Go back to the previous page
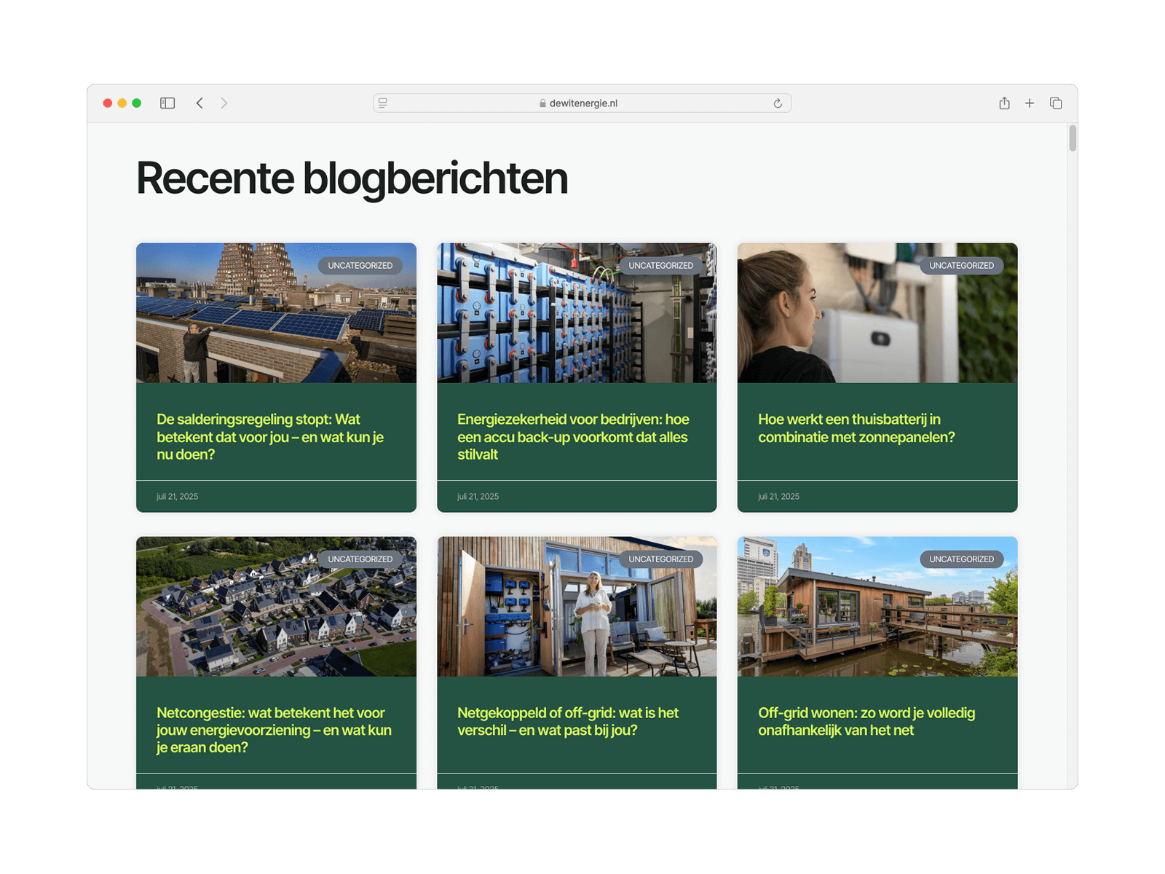 click(x=200, y=103)
